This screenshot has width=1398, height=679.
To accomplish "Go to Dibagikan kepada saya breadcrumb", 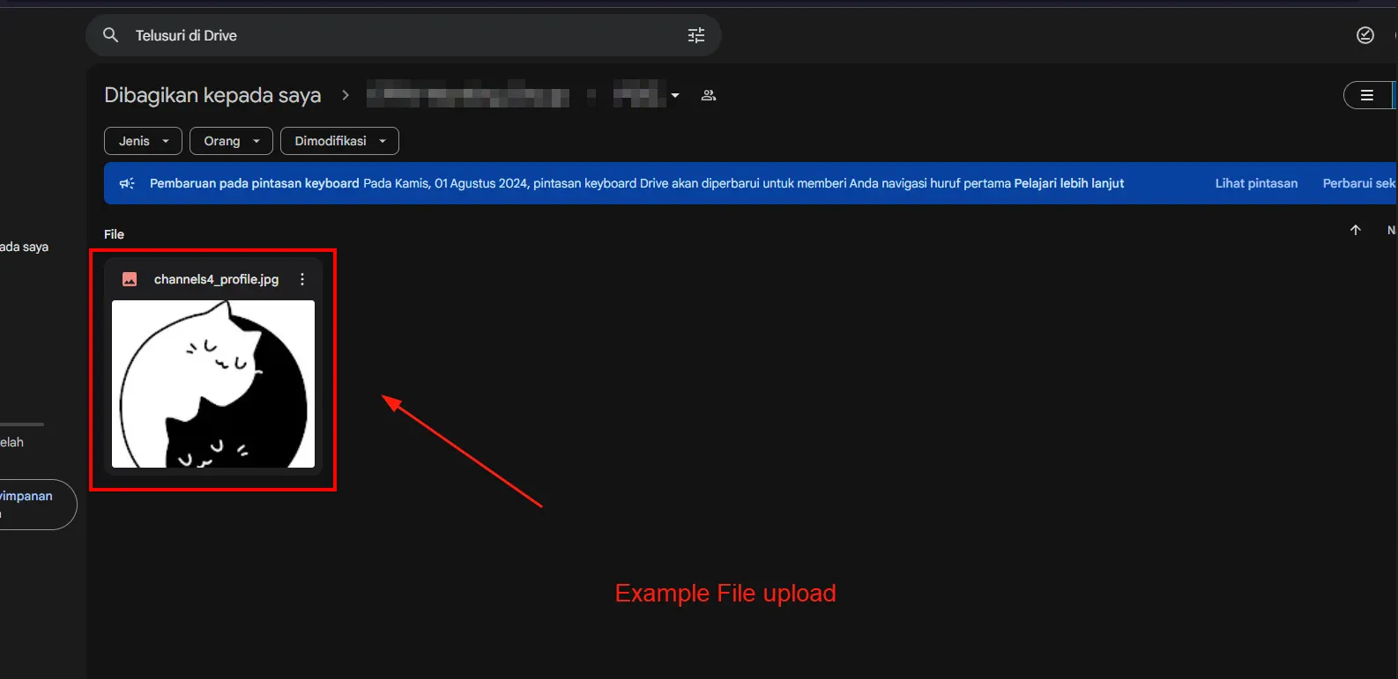I will (212, 95).
